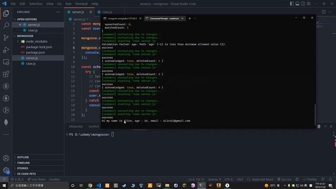Collapse the Open Editors section
This screenshot has width=336, height=189.
point(38,19)
